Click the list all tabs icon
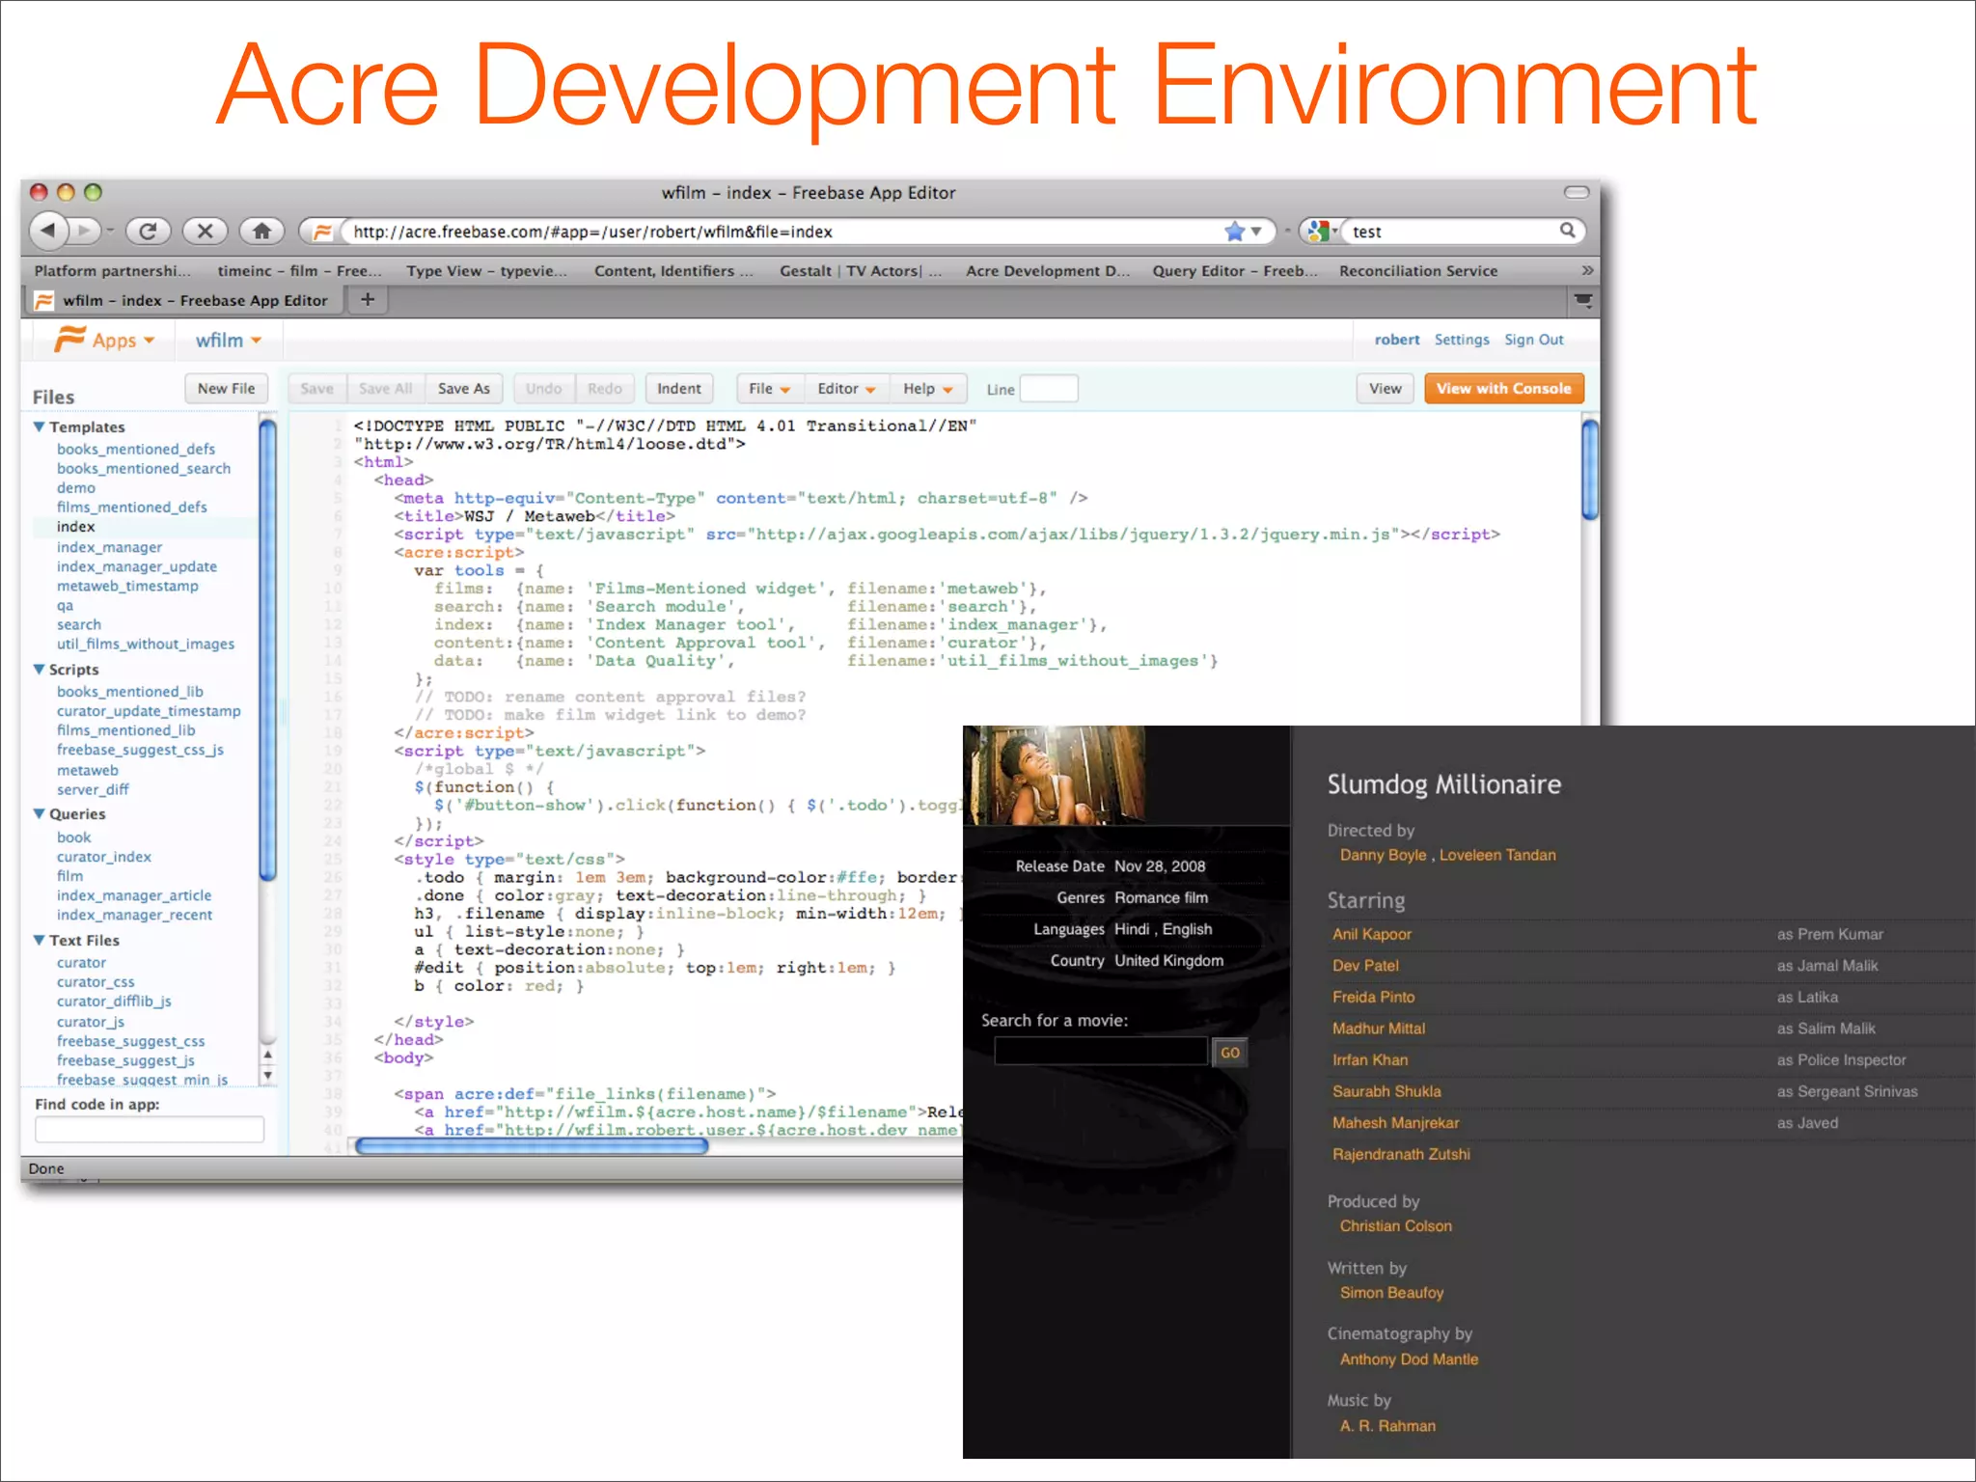 point(1583,301)
